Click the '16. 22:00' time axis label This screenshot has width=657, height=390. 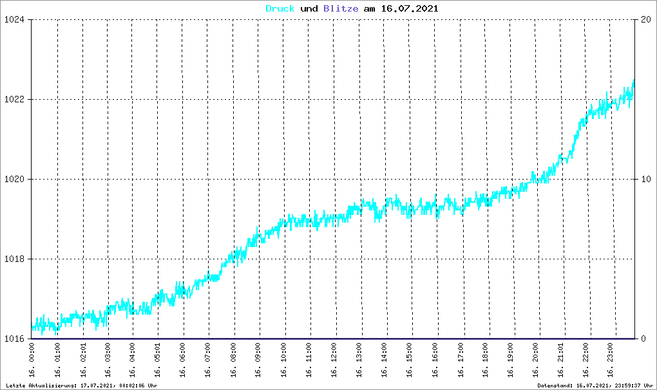(x=586, y=360)
